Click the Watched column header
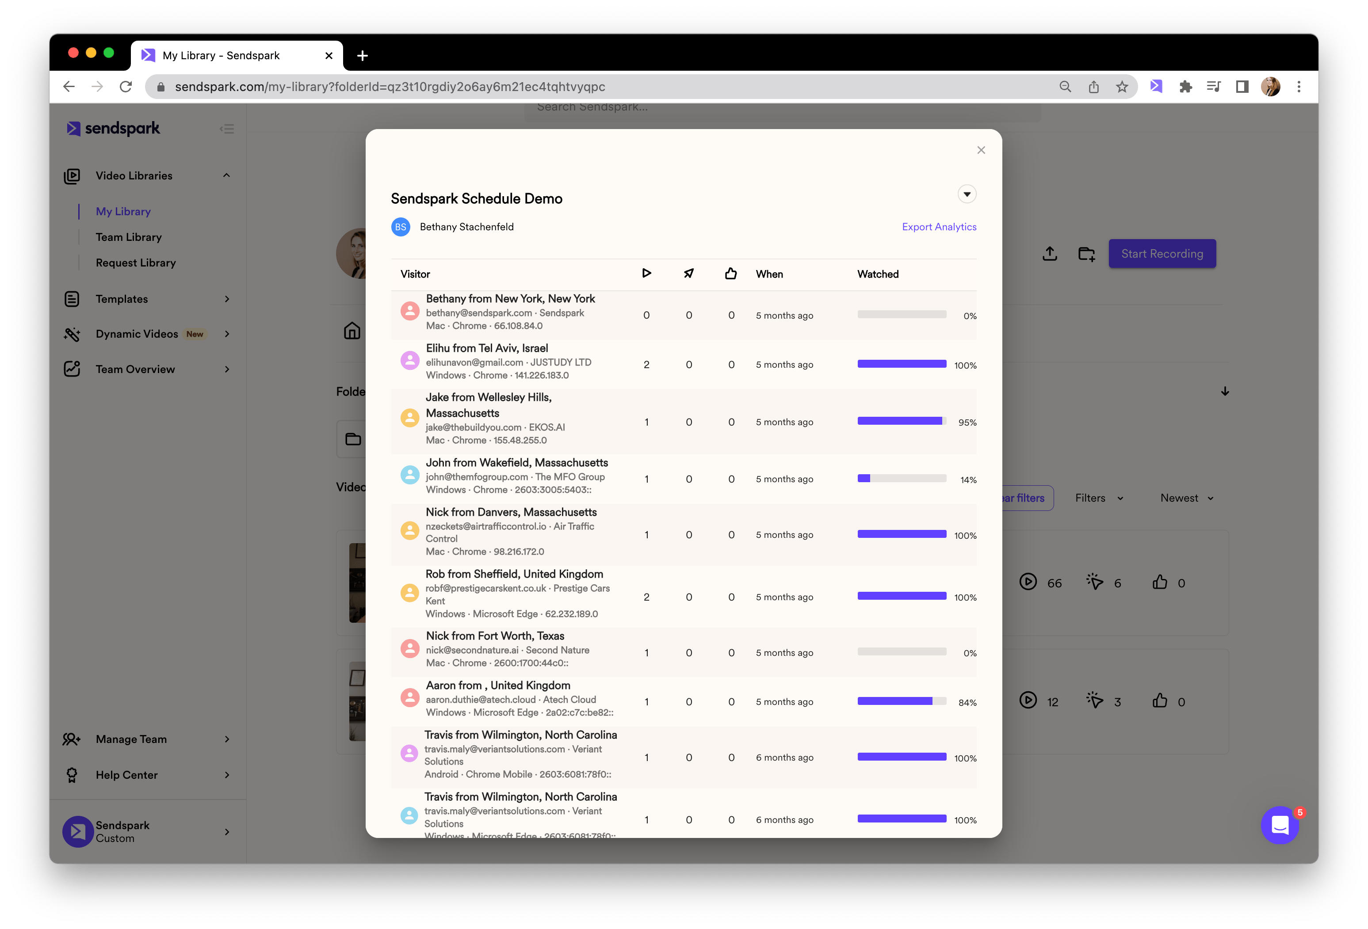The height and width of the screenshot is (929, 1368). [877, 274]
